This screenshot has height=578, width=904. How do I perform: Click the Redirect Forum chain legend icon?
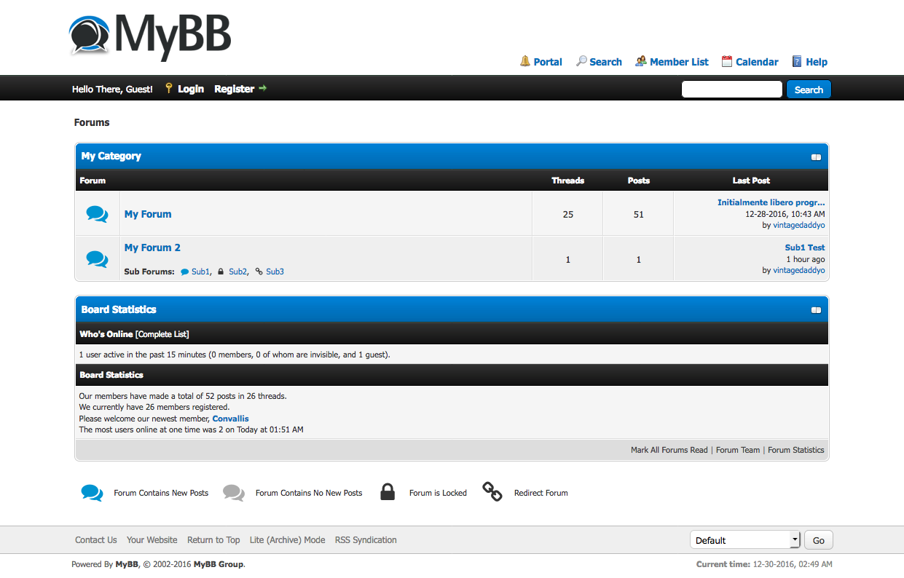tap(492, 492)
